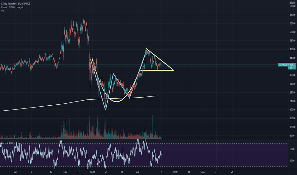Select the yellow horizontal support line near 380
The height and width of the screenshot is (175, 297).
[x=157, y=70]
